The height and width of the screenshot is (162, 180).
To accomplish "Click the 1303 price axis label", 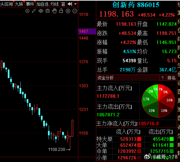I will click(83, 86).
